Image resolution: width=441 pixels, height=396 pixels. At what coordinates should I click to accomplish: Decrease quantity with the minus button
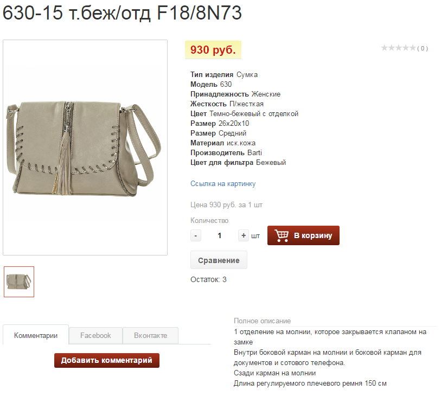196,235
